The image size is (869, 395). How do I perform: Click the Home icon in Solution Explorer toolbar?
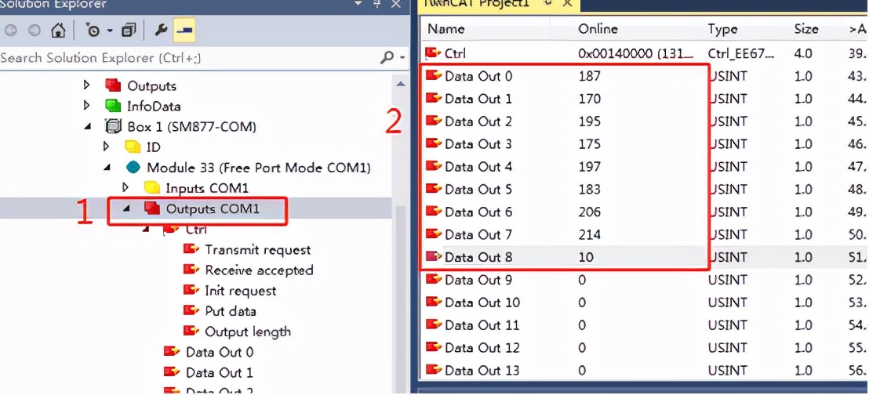pos(57,31)
